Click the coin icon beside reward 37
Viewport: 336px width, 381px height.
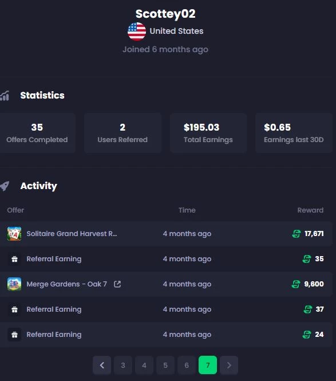click(308, 309)
